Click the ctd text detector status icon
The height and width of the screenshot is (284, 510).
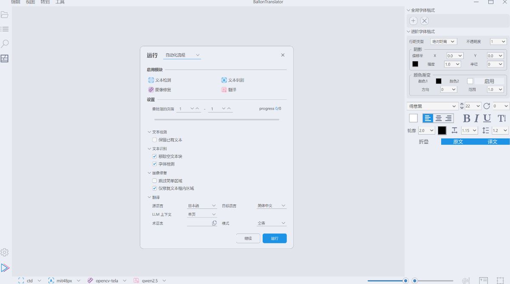click(x=21, y=281)
